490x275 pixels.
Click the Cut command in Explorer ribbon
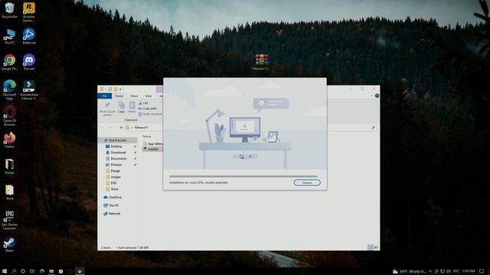click(143, 103)
